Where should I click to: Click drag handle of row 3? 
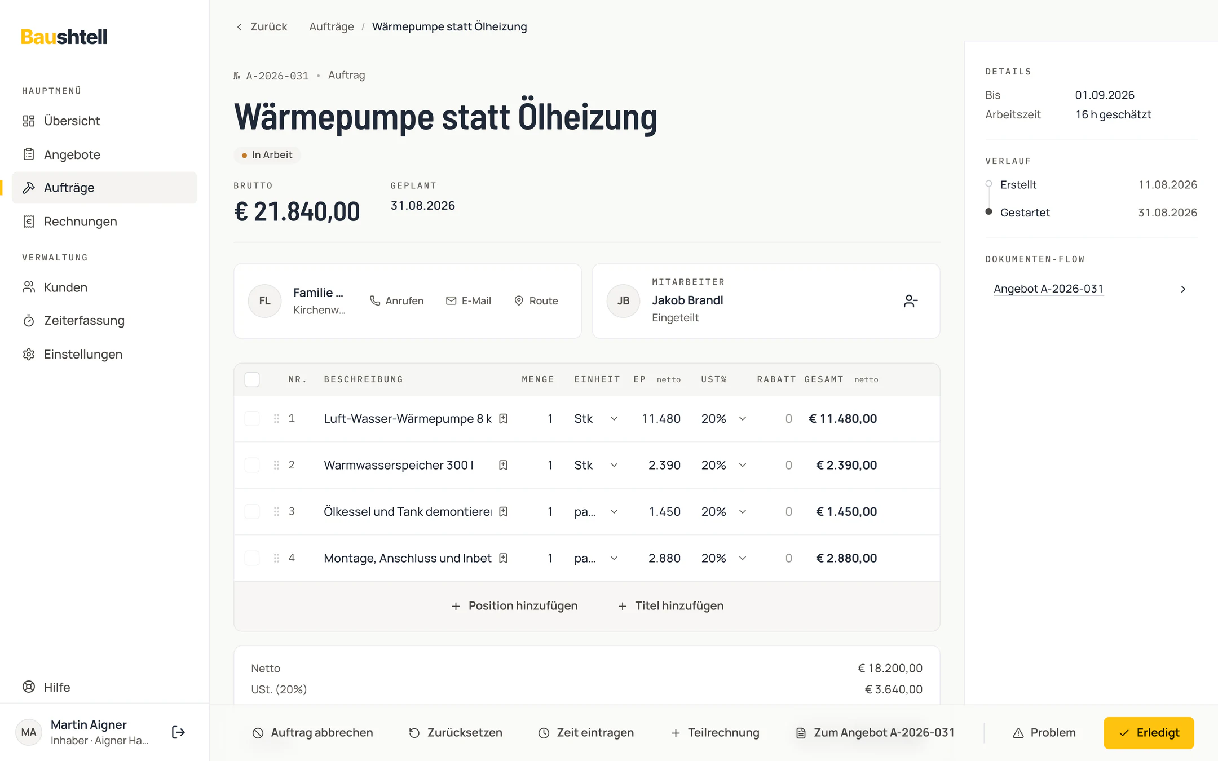click(276, 512)
